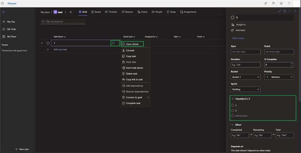Open the Priority Medium dropdown

tap(279, 77)
